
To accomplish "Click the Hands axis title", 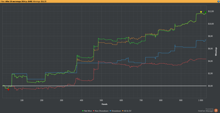I will [105, 104].
